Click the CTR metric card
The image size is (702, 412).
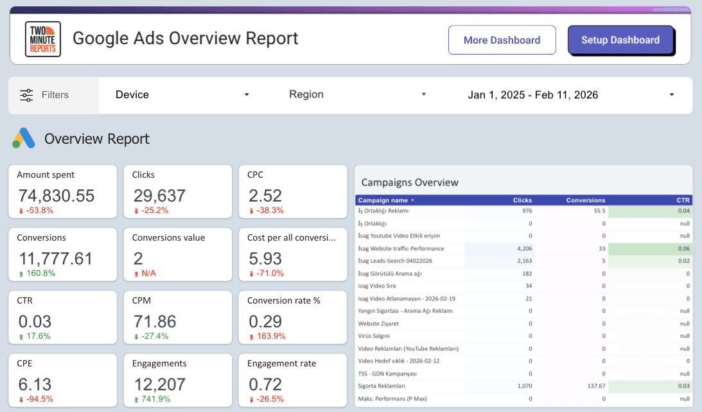coord(62,316)
